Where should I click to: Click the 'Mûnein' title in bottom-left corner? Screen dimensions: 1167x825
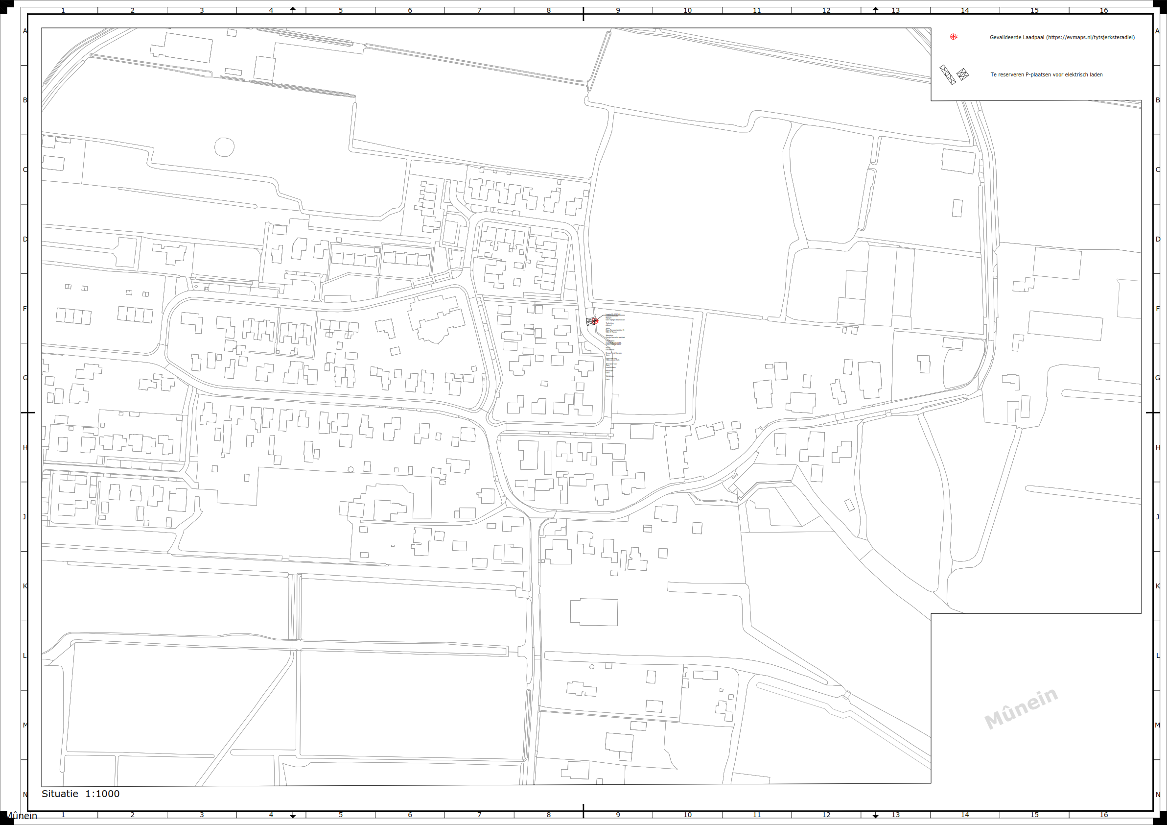(22, 816)
